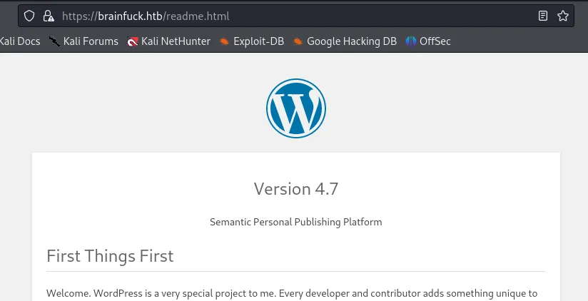Click the Exploit-DB orange bug favicon

(224, 41)
